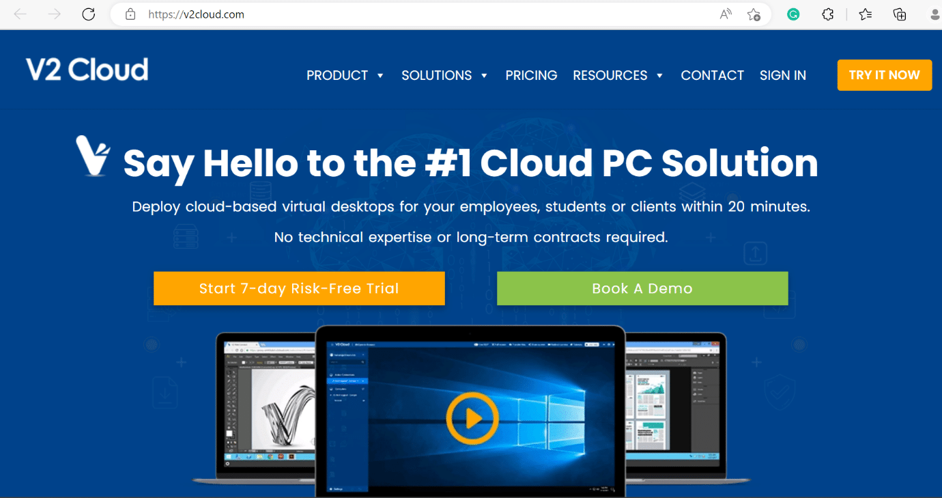
Task: Click the lock site-info icon
Action: click(130, 14)
